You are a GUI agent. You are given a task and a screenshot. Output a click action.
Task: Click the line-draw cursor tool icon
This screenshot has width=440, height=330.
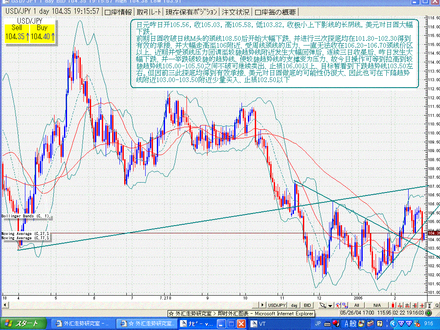(x=338, y=306)
